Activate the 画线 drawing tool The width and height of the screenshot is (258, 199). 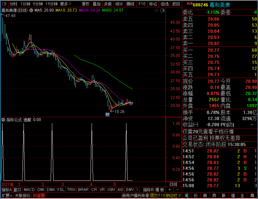[130, 4]
